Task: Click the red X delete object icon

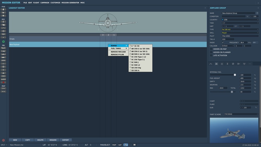Action: click(x=3, y=82)
